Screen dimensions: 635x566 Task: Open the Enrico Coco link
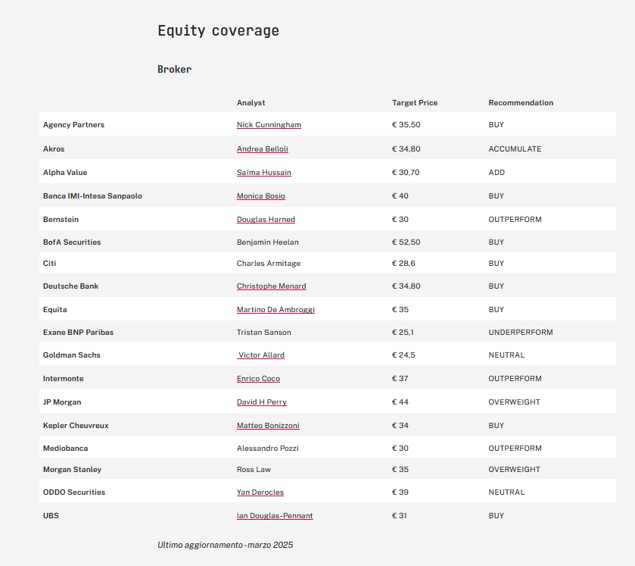[x=258, y=378]
